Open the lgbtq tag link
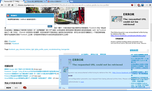This screenshot has height=91, width=152. [36, 49]
